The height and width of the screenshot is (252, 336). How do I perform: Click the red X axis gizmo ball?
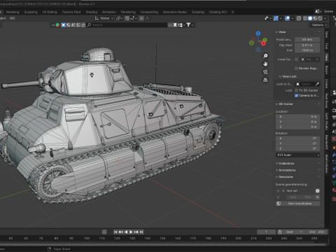pos(263,43)
